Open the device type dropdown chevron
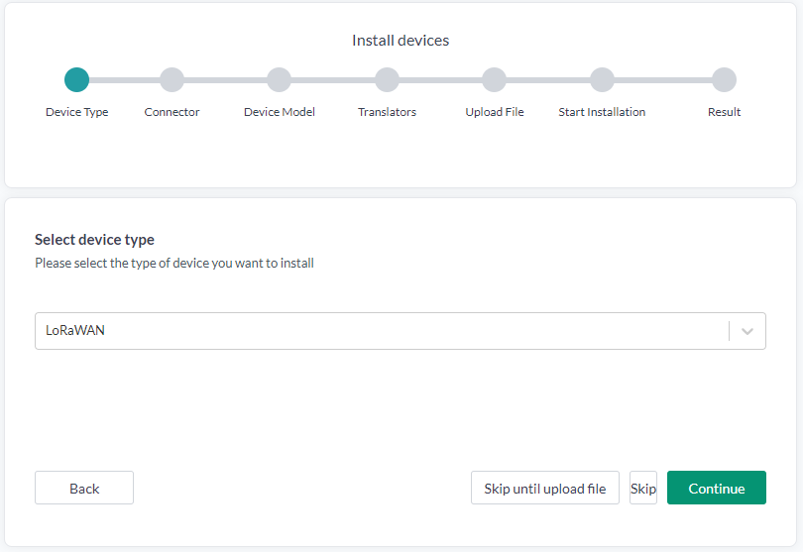Image resolution: width=803 pixels, height=552 pixels. coord(747,331)
